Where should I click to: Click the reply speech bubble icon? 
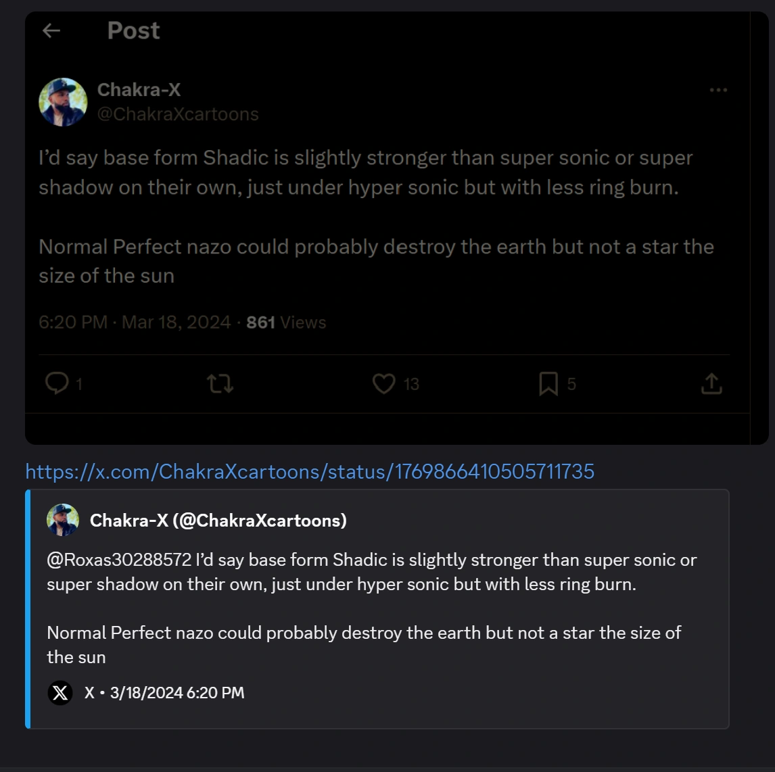(57, 384)
